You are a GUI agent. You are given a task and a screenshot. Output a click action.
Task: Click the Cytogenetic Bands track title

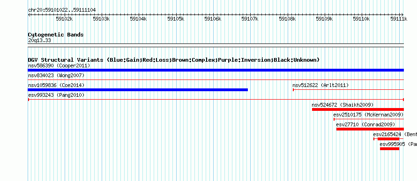click(56, 35)
